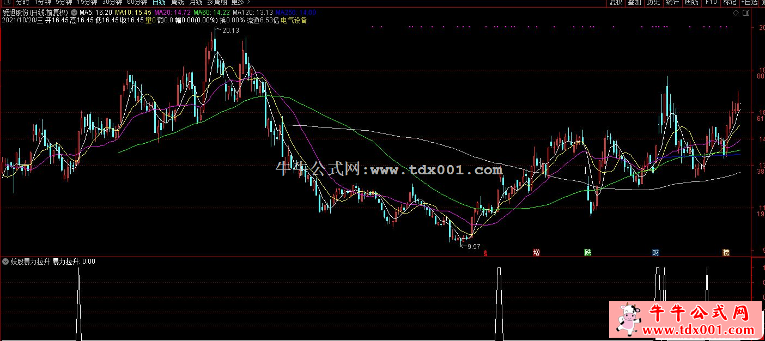
Task: Click the MA120: 13.13 label
Action: click(x=252, y=12)
